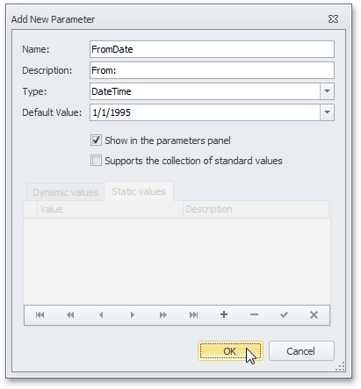
Task: Jump to last record in navigator
Action: [193, 315]
